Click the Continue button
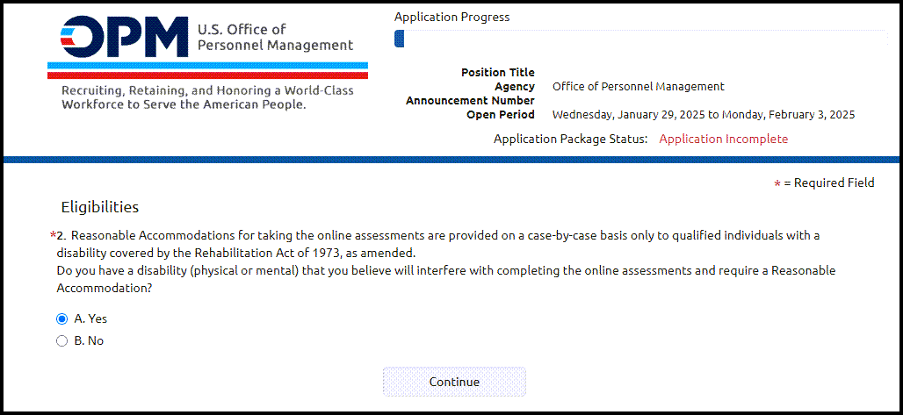 tap(454, 382)
